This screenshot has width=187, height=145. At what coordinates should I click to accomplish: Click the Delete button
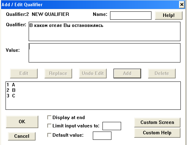[x=162, y=74]
